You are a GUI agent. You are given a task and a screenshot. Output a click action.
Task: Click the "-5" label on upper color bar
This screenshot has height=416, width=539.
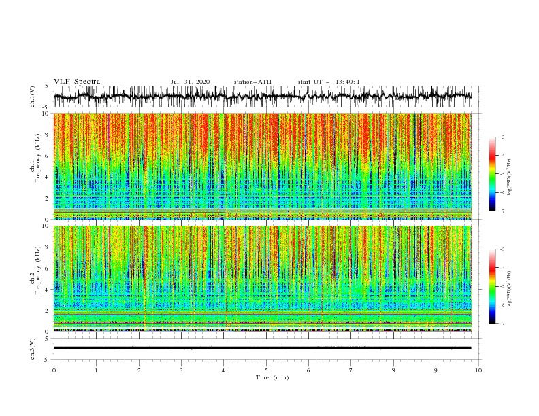tap(502, 174)
